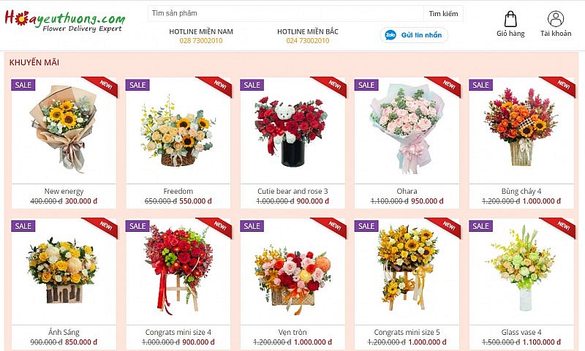
Task: Open the Cutie bear and rose 3 image
Action: point(292,131)
